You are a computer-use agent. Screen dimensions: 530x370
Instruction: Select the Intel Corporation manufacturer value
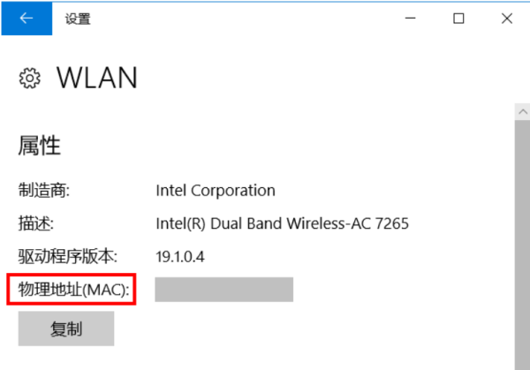pyautogui.click(x=215, y=190)
